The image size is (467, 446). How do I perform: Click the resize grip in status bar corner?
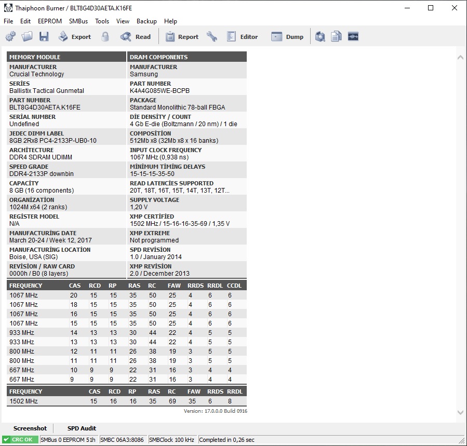(462, 441)
